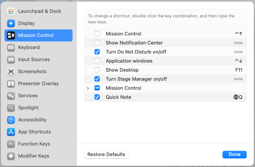Screen dimensions: 255x167
Task: Select App Shortcuts in the sidebar
Action: coord(34,132)
